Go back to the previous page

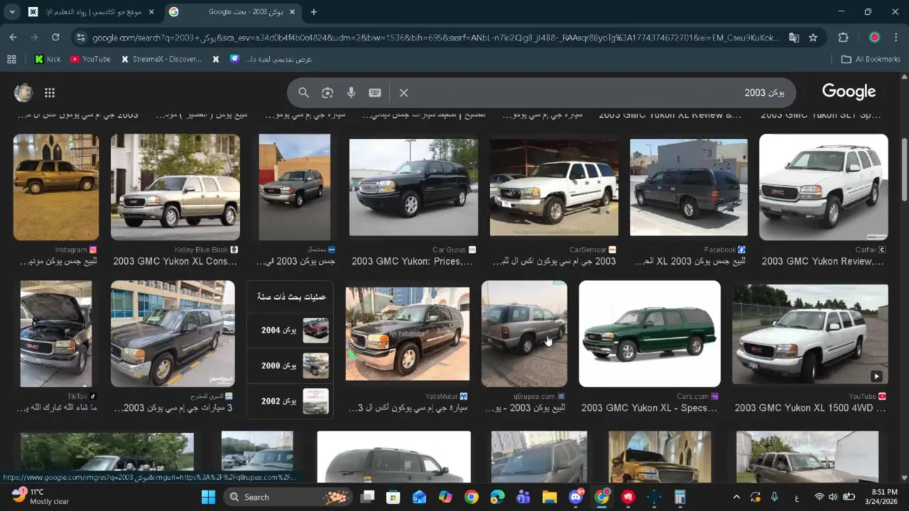coord(13,37)
